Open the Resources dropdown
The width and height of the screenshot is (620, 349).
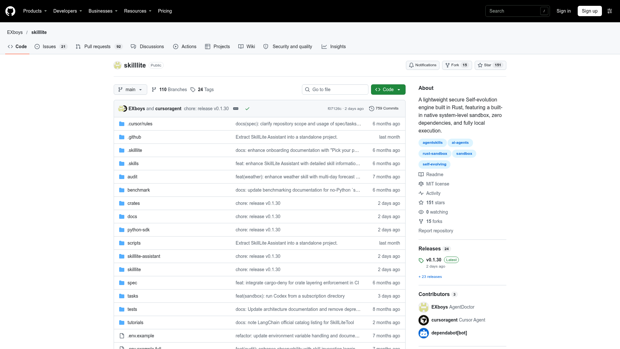(138, 11)
